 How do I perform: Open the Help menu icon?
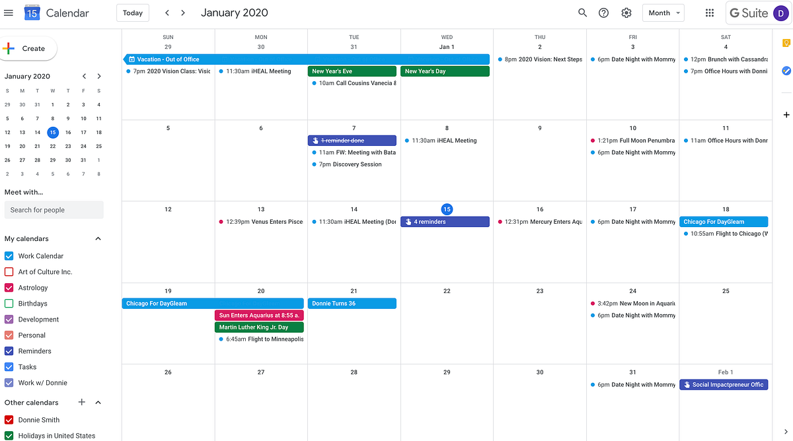(x=603, y=13)
